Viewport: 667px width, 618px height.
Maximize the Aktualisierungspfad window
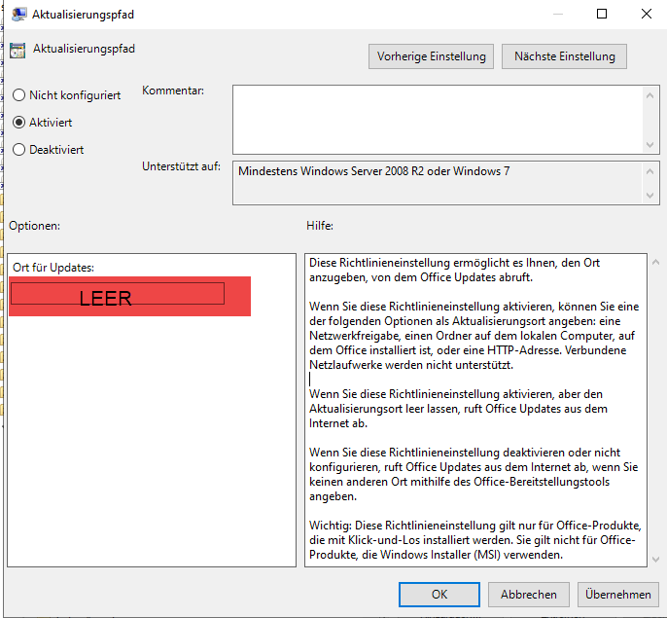[602, 14]
